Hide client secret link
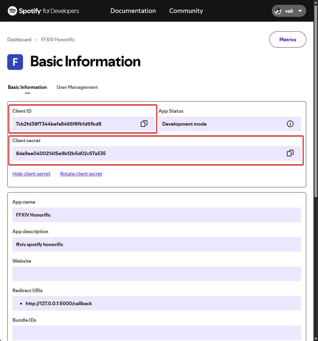The image size is (318, 341). click(x=31, y=174)
